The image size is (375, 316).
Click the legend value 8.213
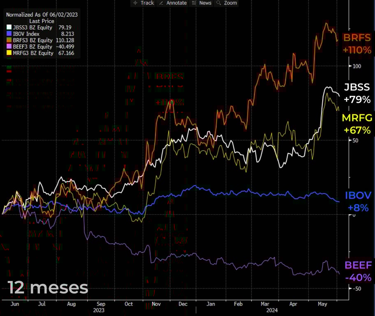point(67,34)
